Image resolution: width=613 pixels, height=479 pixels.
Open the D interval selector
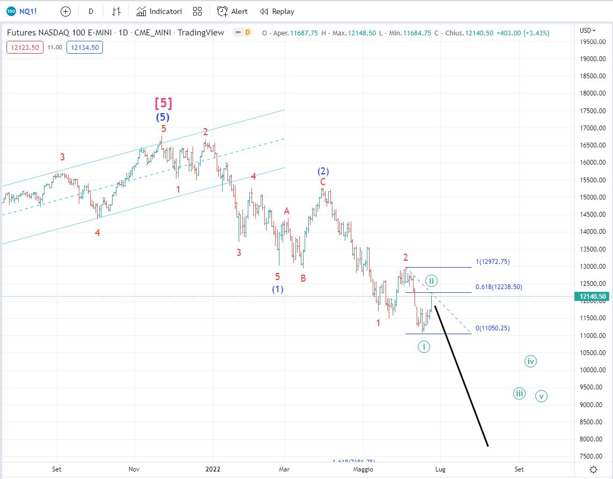click(91, 11)
